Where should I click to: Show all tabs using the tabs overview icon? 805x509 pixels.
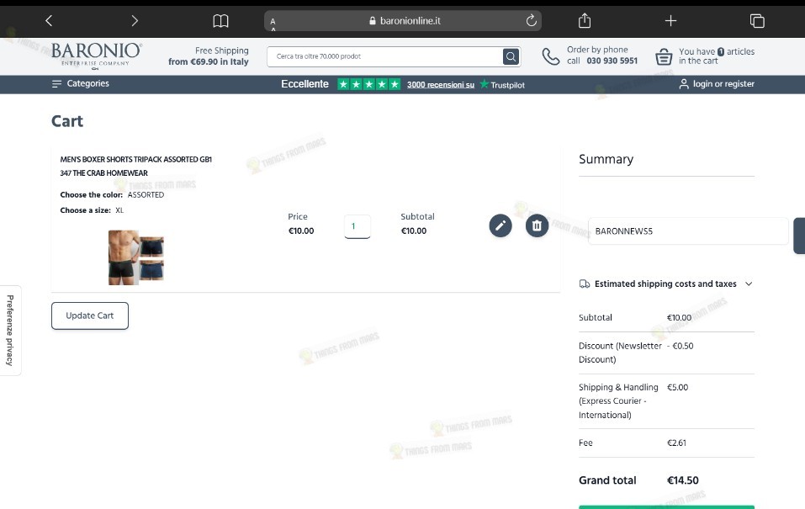coord(757,20)
